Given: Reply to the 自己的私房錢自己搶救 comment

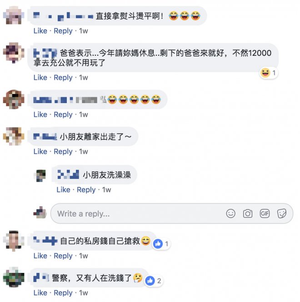Looking at the screenshot, I should [x=63, y=256].
